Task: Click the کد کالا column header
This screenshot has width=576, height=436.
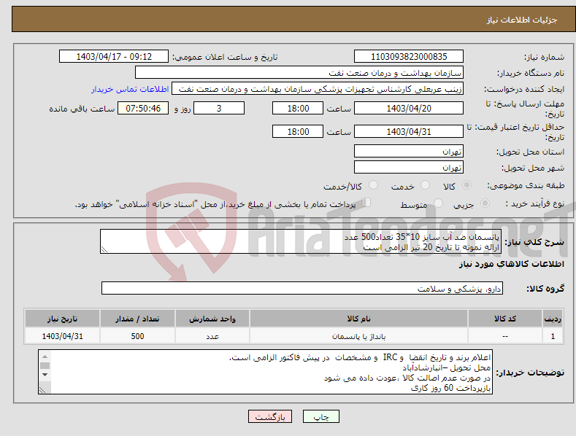Action: 505,319
